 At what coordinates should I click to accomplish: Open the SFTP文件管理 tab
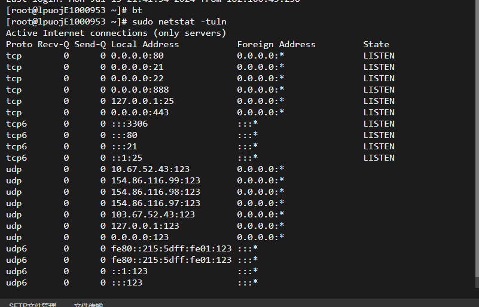pyautogui.click(x=32, y=305)
